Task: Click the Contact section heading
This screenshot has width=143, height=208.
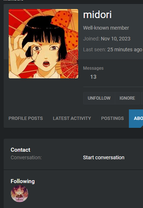Action: coord(21,150)
